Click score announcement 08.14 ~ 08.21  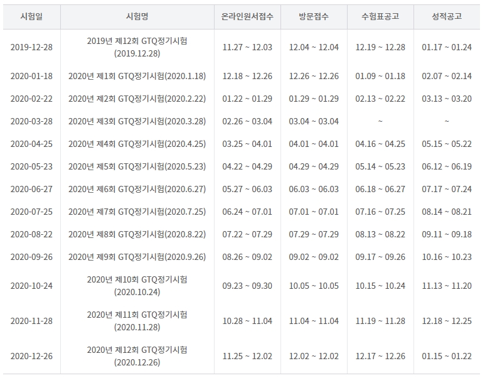(447, 212)
